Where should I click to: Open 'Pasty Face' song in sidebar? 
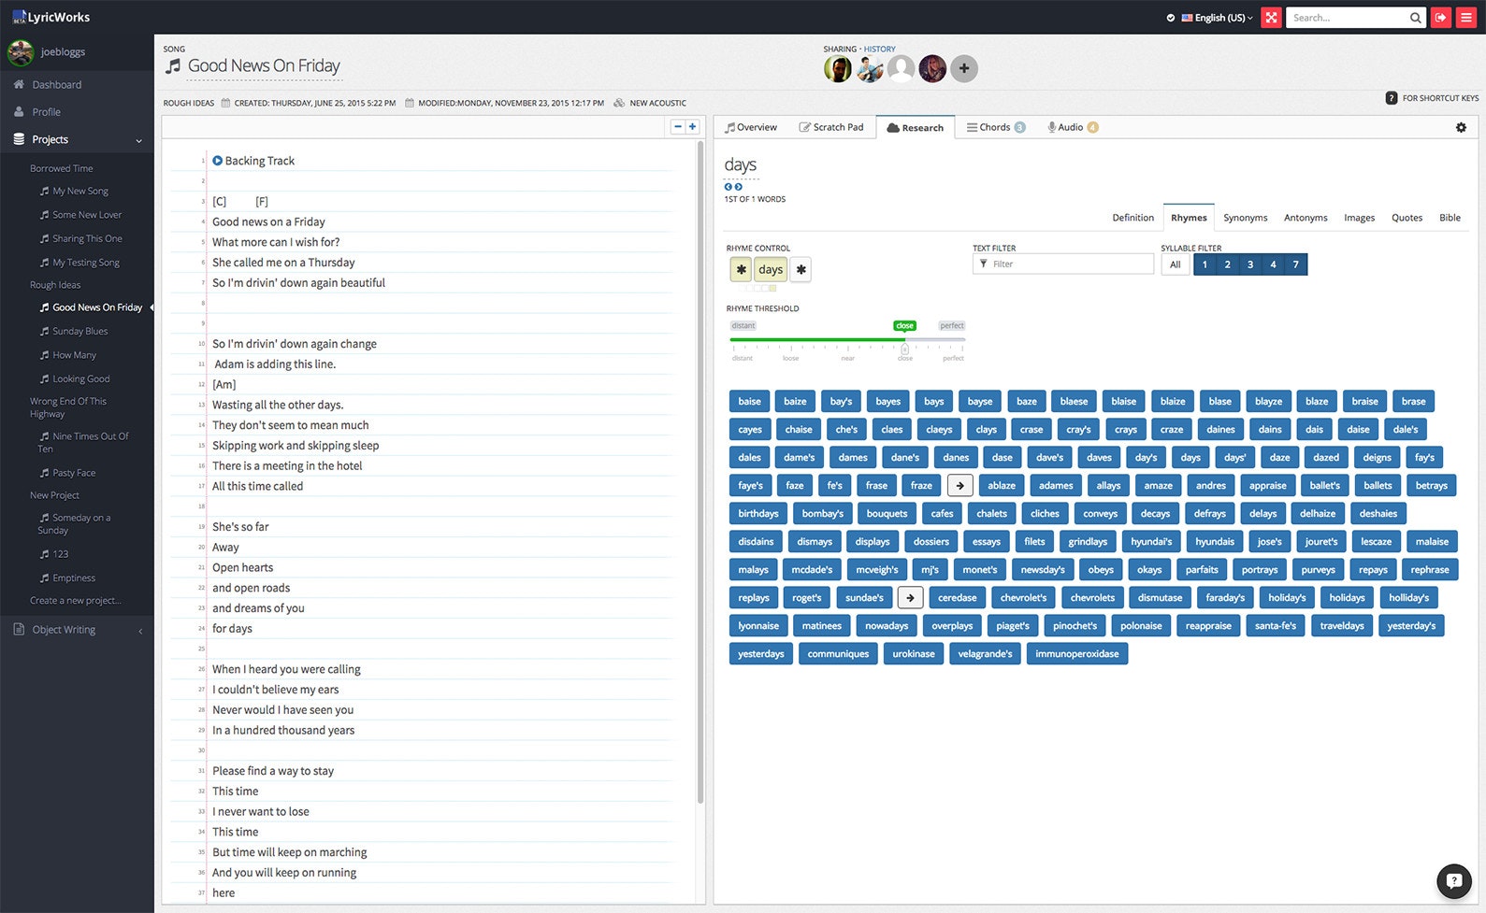coord(73,473)
